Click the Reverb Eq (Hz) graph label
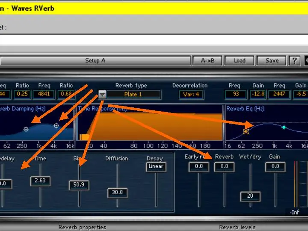Image resolution: width=308 pixels, height=231 pixels. [x=245, y=109]
